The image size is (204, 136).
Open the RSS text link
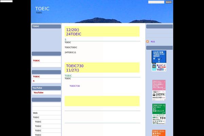[x=153, y=41]
